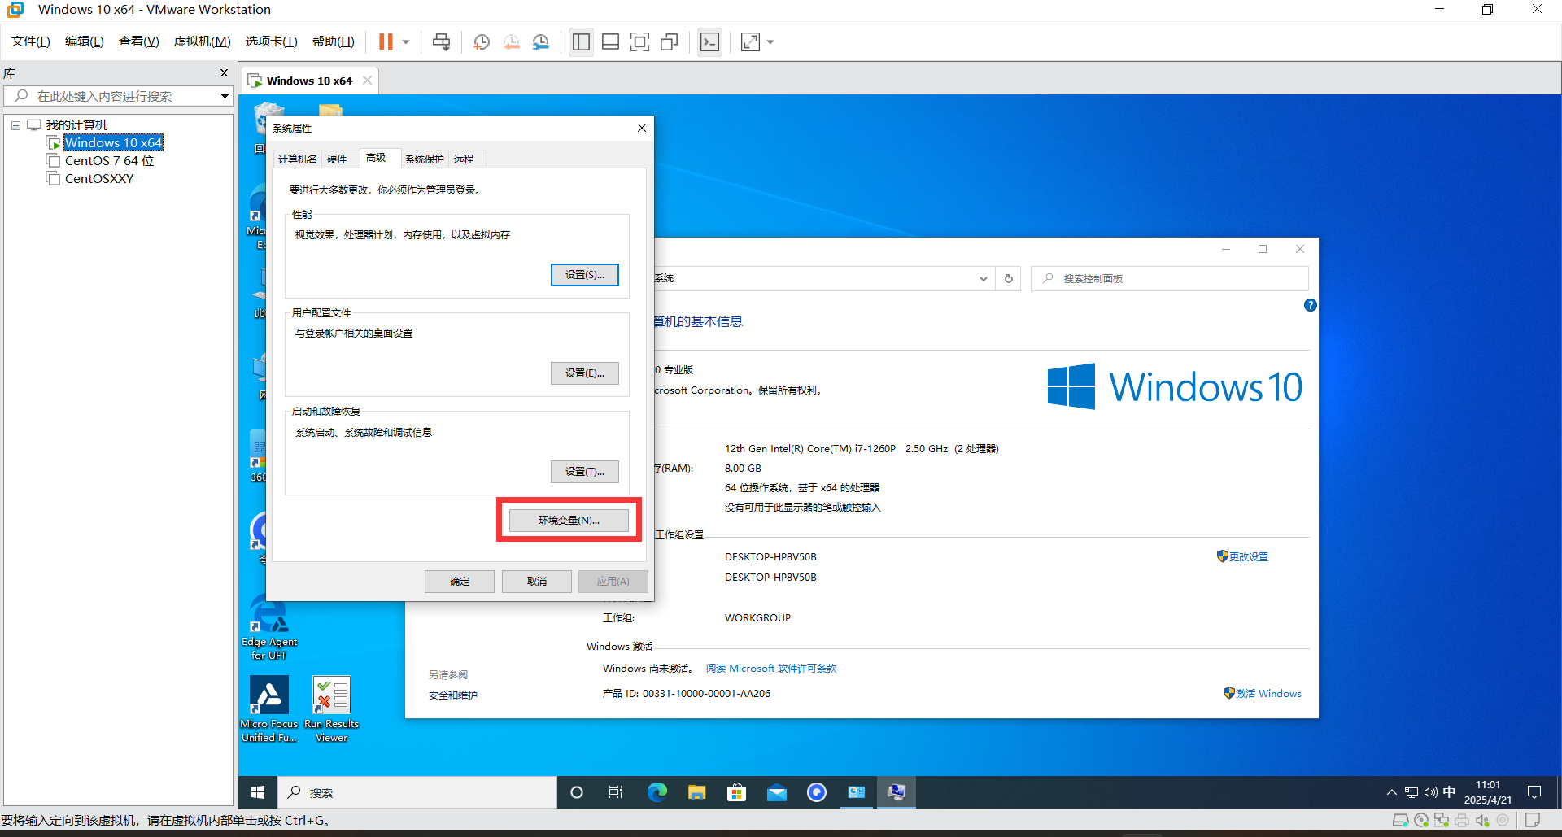Close the library panel
Screen dimensions: 1562x837
[224, 73]
